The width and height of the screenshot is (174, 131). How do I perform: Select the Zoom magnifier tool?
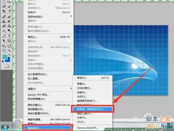(x=9, y=51)
